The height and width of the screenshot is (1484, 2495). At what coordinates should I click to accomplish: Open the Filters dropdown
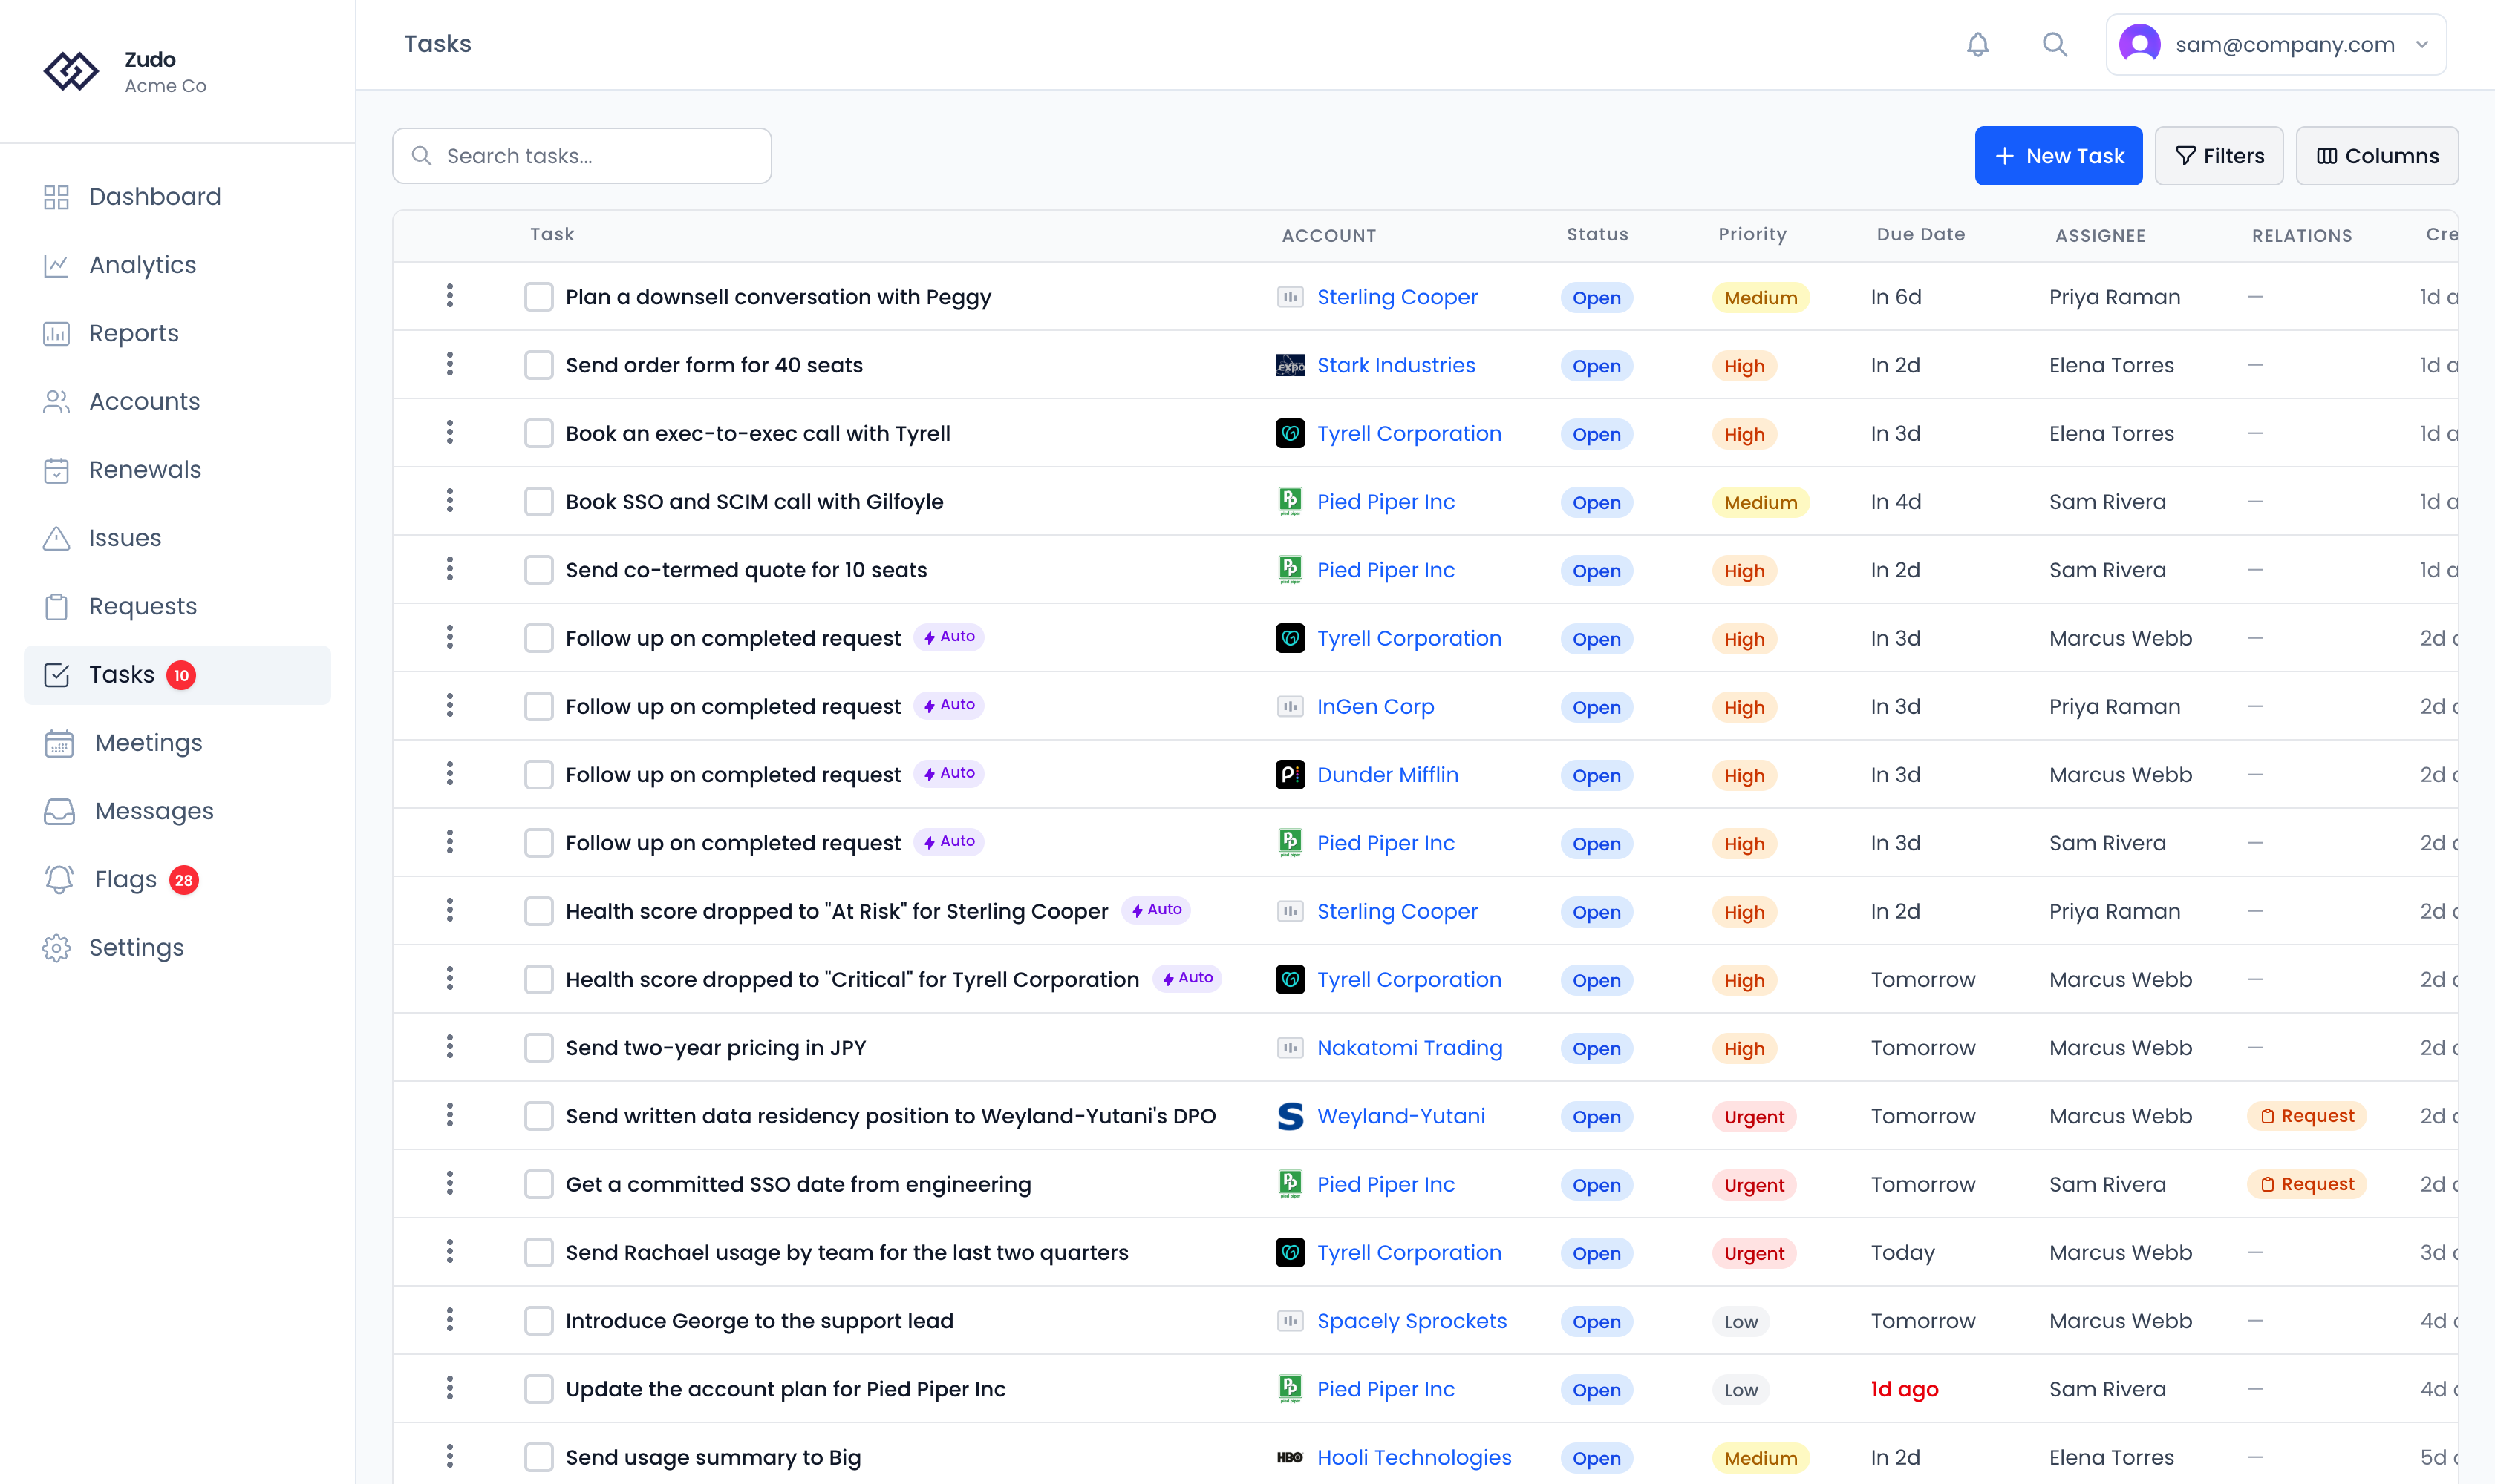click(x=2219, y=156)
